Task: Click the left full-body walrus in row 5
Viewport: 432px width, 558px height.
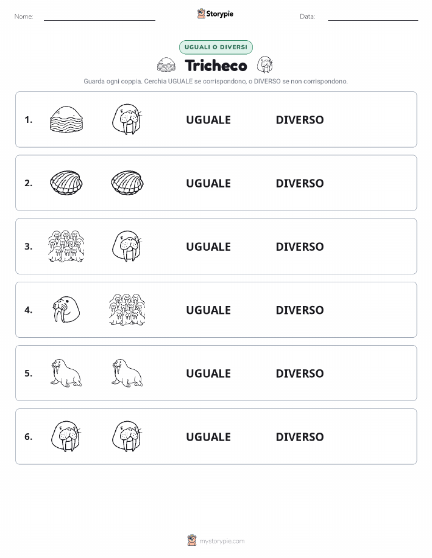Action: click(66, 372)
